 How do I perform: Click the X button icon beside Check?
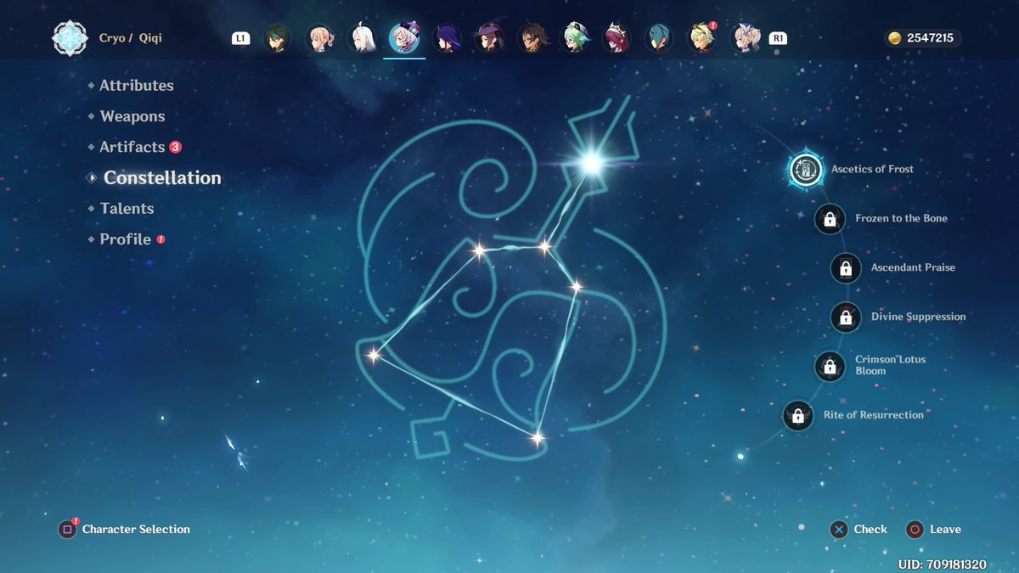click(839, 530)
